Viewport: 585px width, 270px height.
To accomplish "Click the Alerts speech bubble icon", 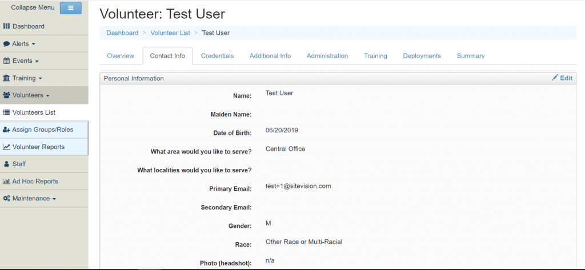I will (7, 44).
